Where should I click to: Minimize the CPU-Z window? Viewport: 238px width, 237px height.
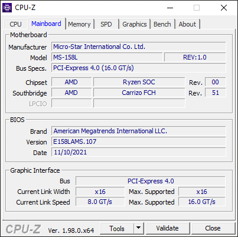coord(170,8)
